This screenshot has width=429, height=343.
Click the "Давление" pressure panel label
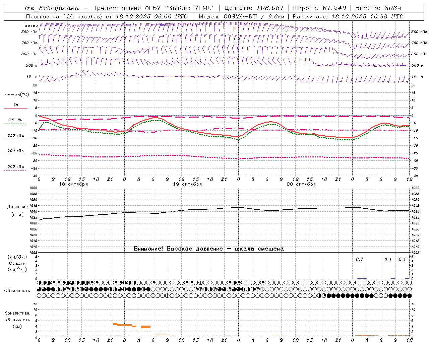pyautogui.click(x=17, y=207)
